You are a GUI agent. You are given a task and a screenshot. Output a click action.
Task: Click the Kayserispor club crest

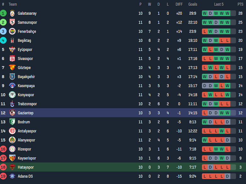(x=12, y=158)
